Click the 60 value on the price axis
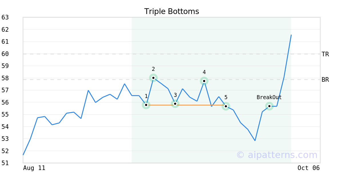 [x=5, y=54]
